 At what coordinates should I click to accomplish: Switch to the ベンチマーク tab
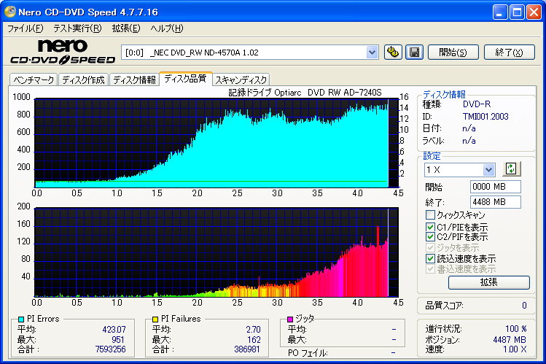click(34, 80)
